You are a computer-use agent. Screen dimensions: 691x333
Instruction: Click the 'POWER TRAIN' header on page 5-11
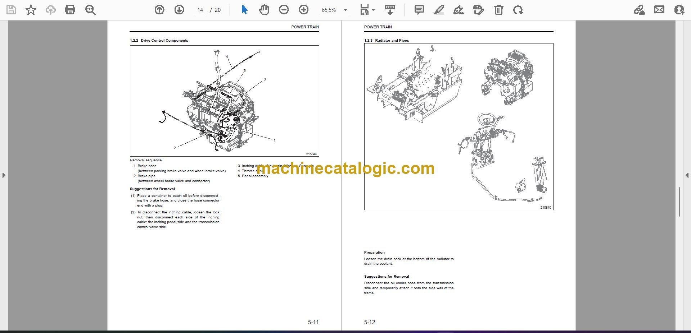pyautogui.click(x=305, y=27)
